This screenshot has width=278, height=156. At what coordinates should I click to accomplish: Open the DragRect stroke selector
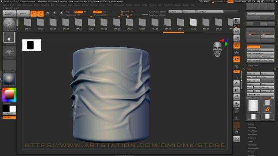click(x=9, y=38)
